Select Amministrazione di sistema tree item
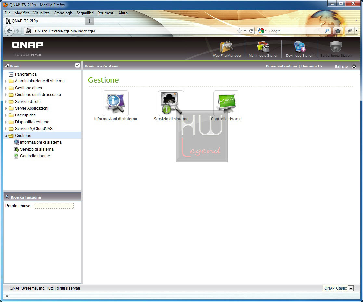 pyautogui.click(x=40, y=81)
